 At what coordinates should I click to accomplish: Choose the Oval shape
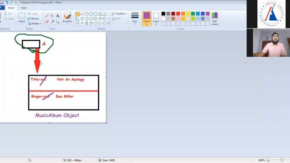pyautogui.click(x=87, y=14)
